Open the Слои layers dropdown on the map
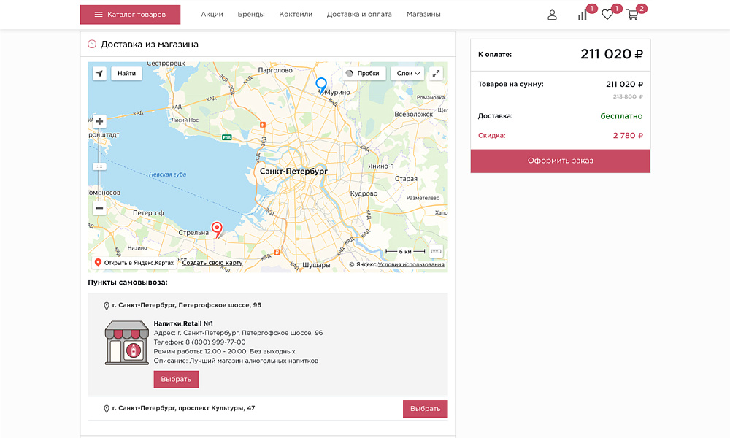 (406, 73)
